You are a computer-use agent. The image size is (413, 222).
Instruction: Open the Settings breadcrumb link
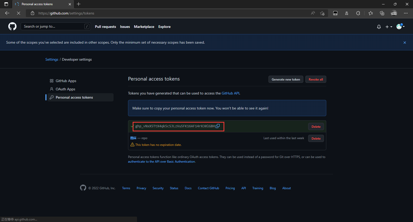[52, 59]
